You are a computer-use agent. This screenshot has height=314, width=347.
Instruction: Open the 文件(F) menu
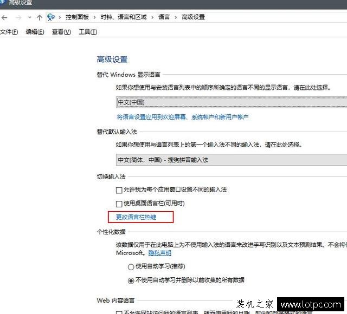9,32
